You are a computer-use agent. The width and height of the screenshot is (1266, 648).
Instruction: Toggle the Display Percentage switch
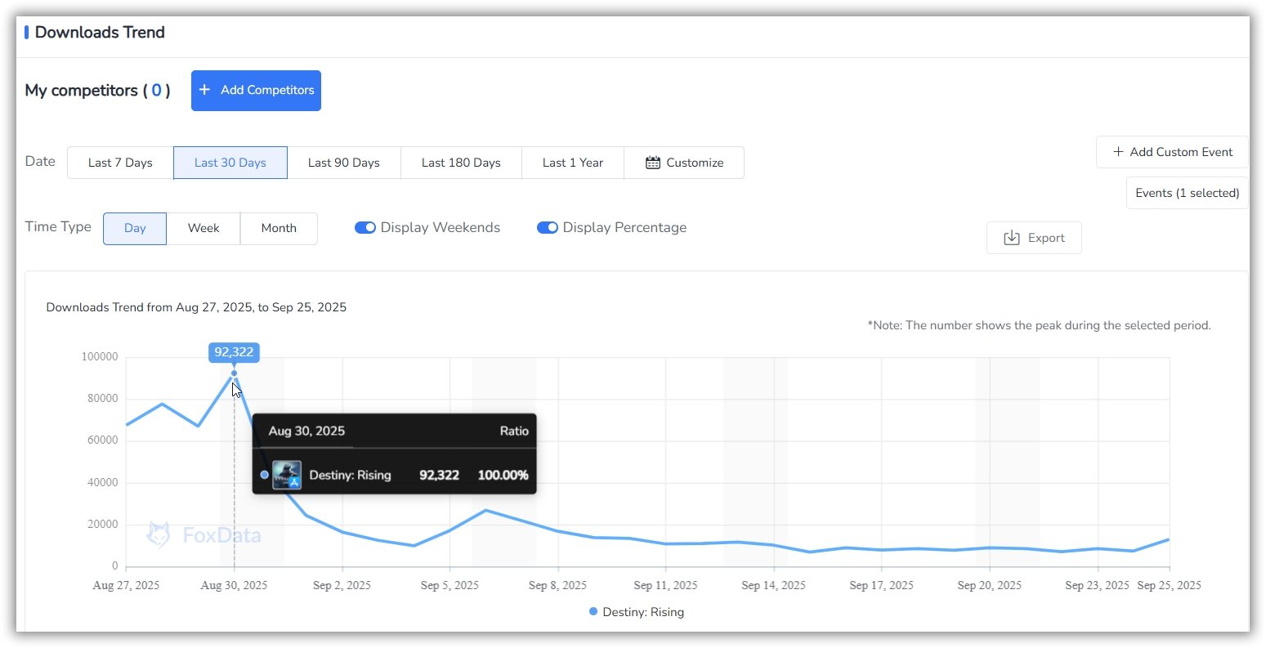click(x=547, y=228)
